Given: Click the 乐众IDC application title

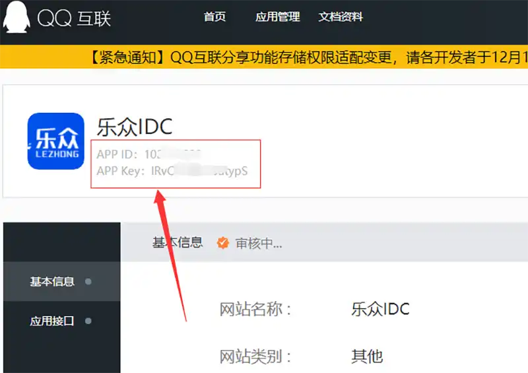Looking at the screenshot, I should [x=135, y=126].
